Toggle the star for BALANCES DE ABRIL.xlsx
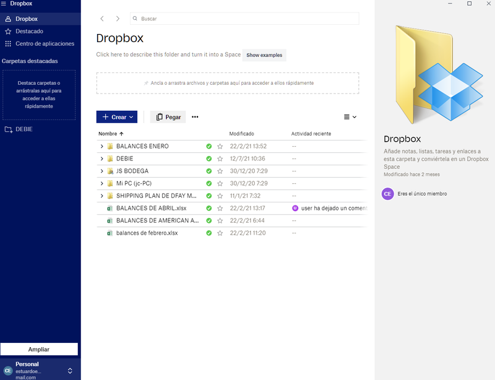 point(220,209)
